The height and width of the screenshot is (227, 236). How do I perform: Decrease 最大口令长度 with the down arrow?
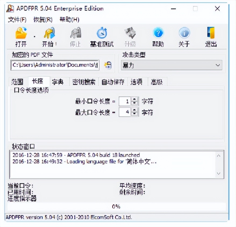pos(134,114)
